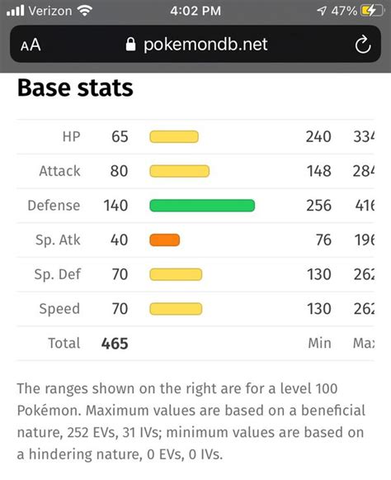Click the Defense minimum value 256

pos(319,206)
